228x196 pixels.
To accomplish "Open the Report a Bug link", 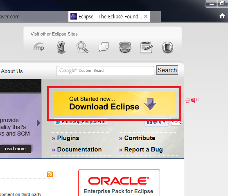I will tap(143, 149).
